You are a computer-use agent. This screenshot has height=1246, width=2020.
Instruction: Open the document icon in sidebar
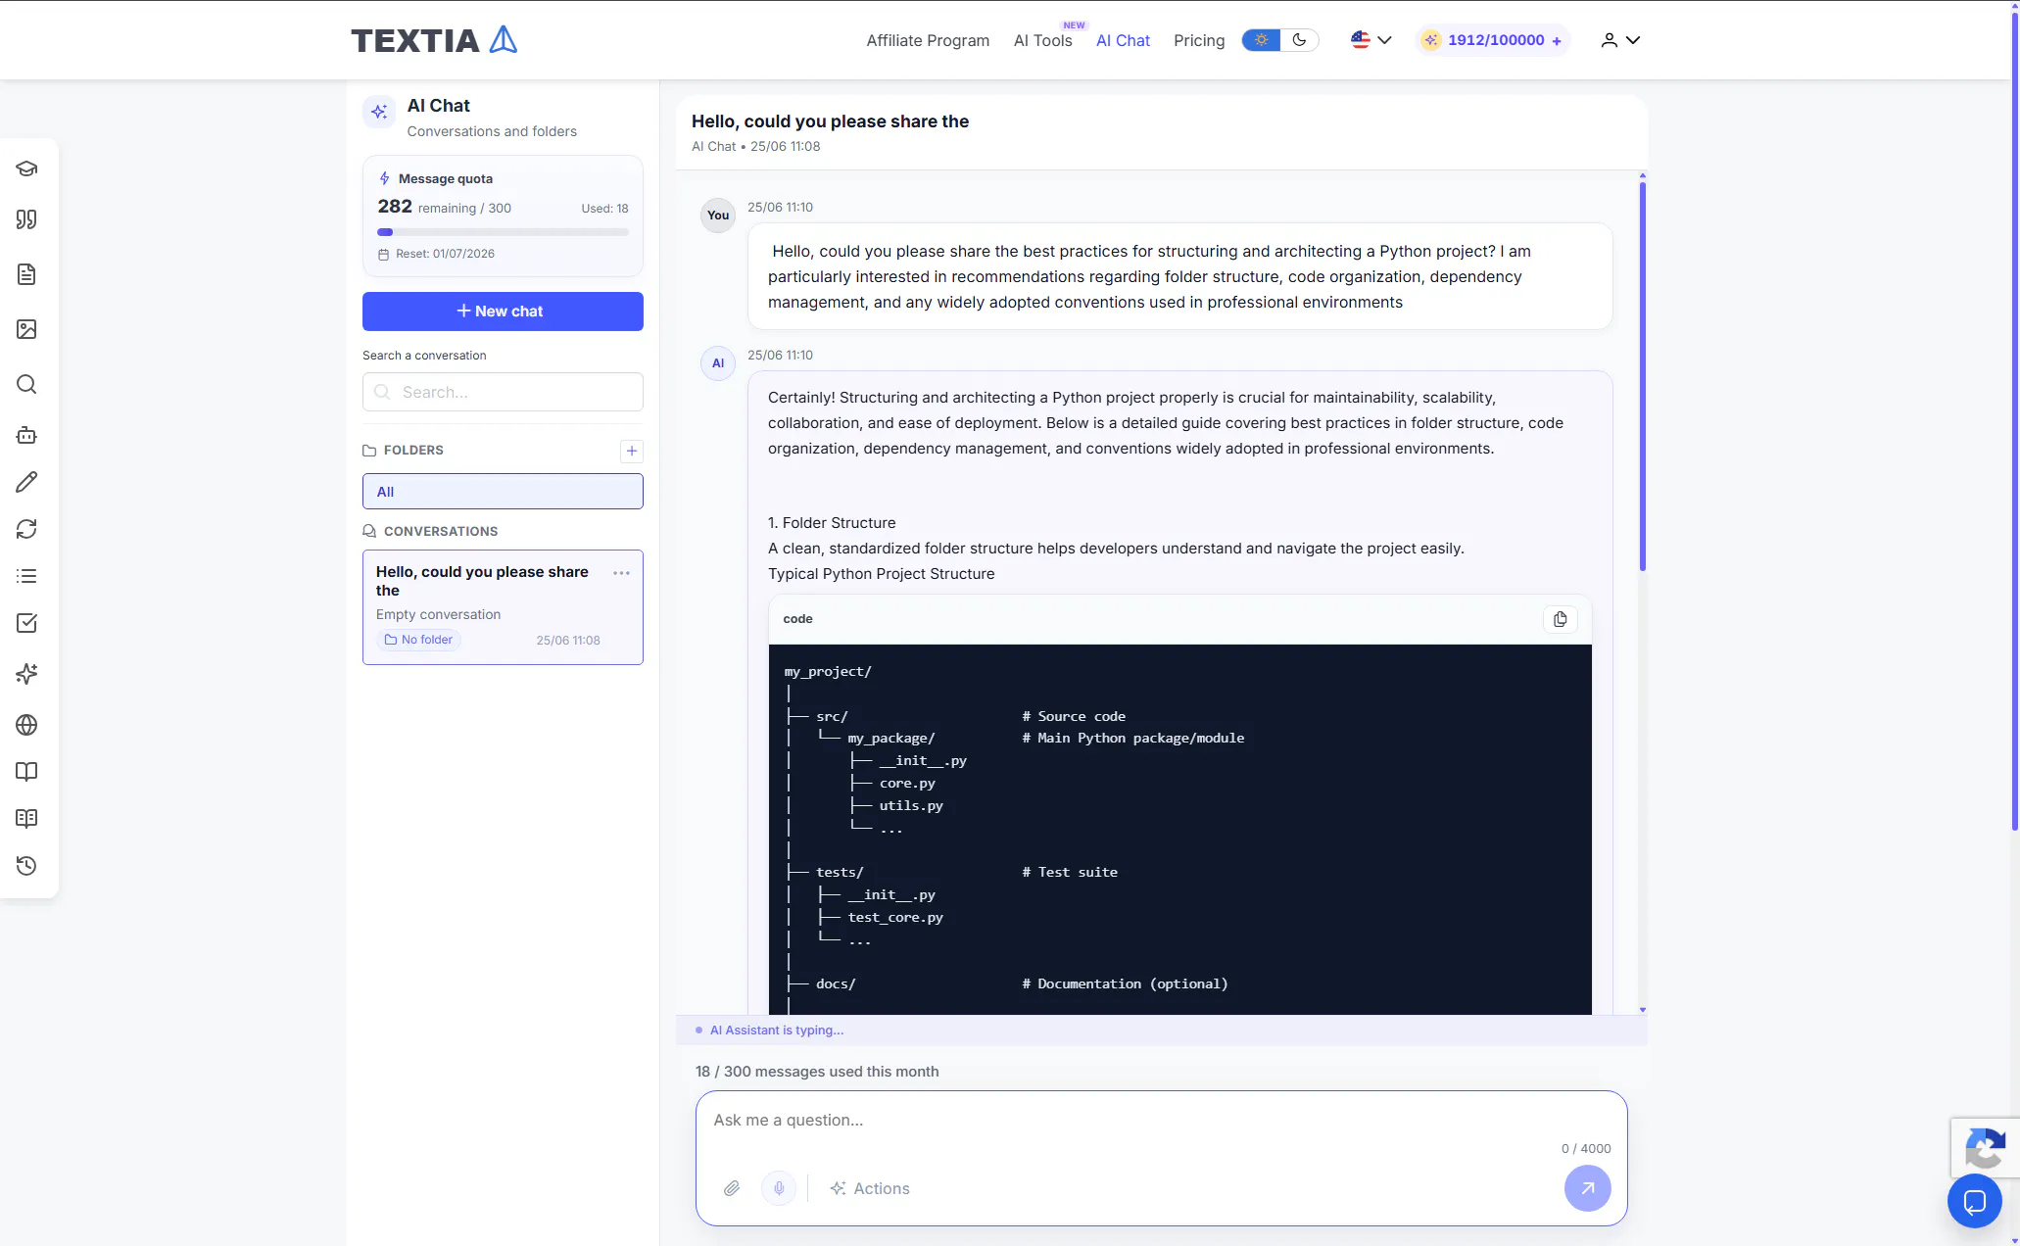click(26, 274)
